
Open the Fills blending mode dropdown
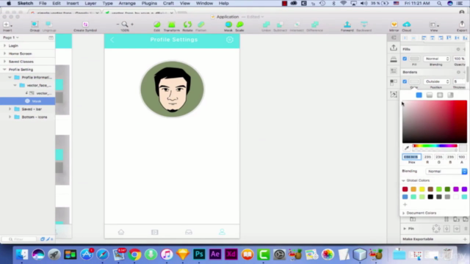tap(437, 59)
